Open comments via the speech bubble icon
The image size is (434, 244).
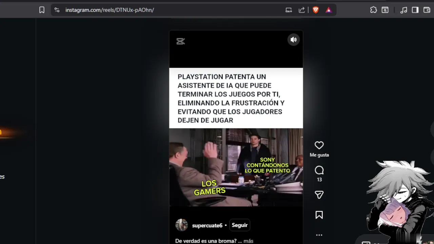coord(319,170)
